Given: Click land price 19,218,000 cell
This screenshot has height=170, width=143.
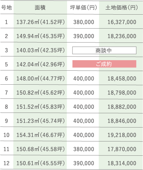Looking at the screenshot, I should [x=122, y=135].
